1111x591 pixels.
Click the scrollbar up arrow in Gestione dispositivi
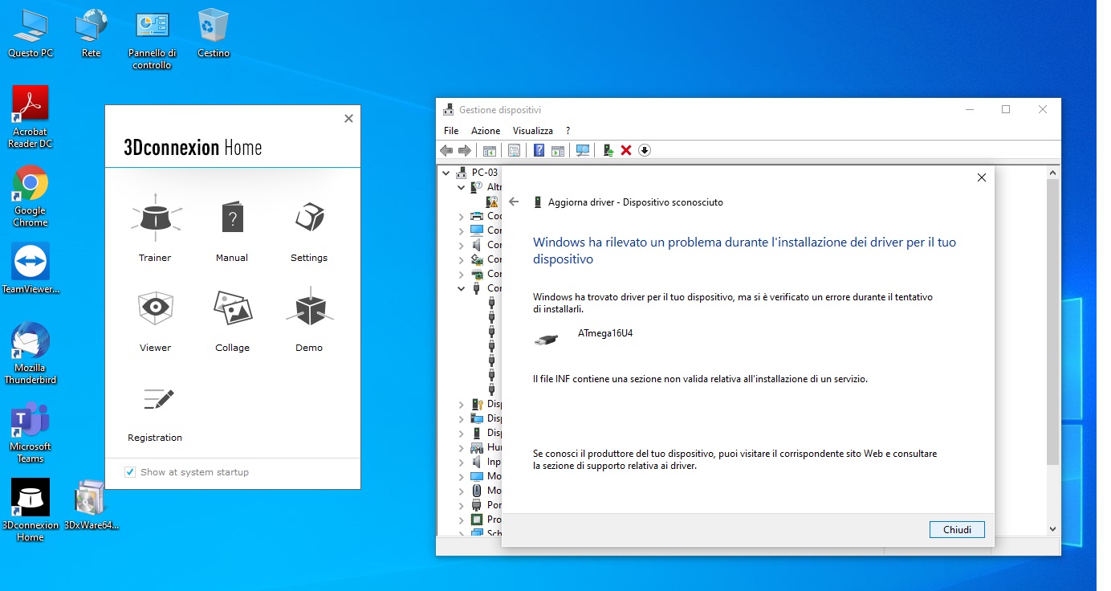pos(1053,172)
